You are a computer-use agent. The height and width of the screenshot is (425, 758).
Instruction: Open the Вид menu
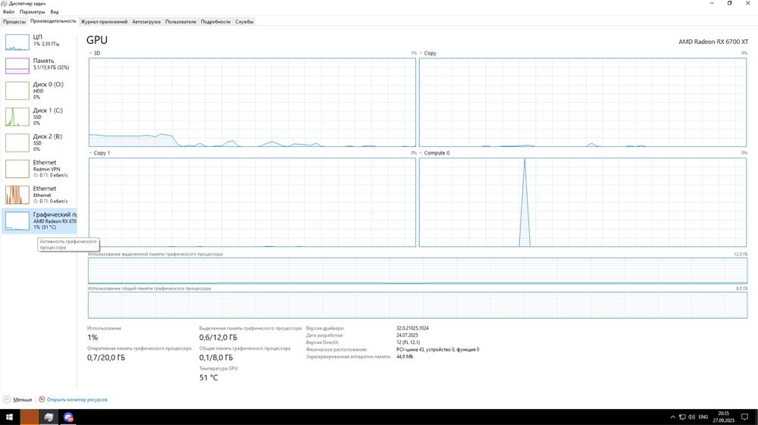pos(55,11)
